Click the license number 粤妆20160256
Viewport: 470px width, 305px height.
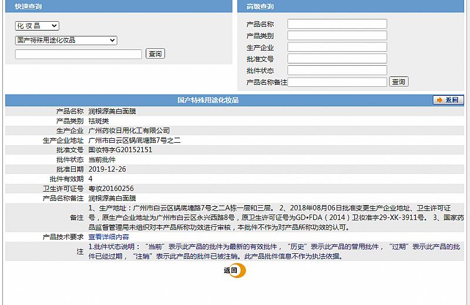[x=110, y=189]
